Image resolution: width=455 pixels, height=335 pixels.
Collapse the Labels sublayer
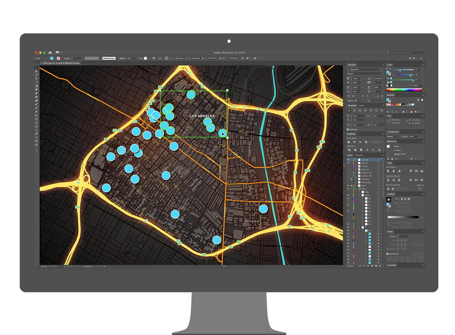(359, 195)
